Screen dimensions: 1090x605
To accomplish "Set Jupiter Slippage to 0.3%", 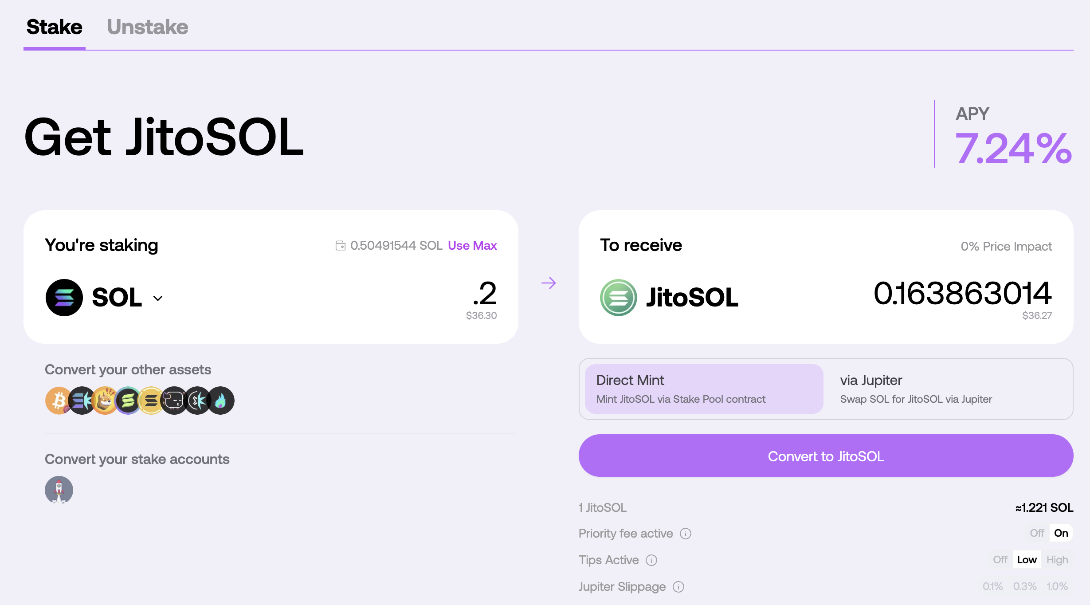I will click(1025, 586).
